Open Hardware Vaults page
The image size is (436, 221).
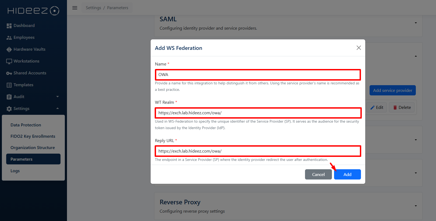(29, 49)
